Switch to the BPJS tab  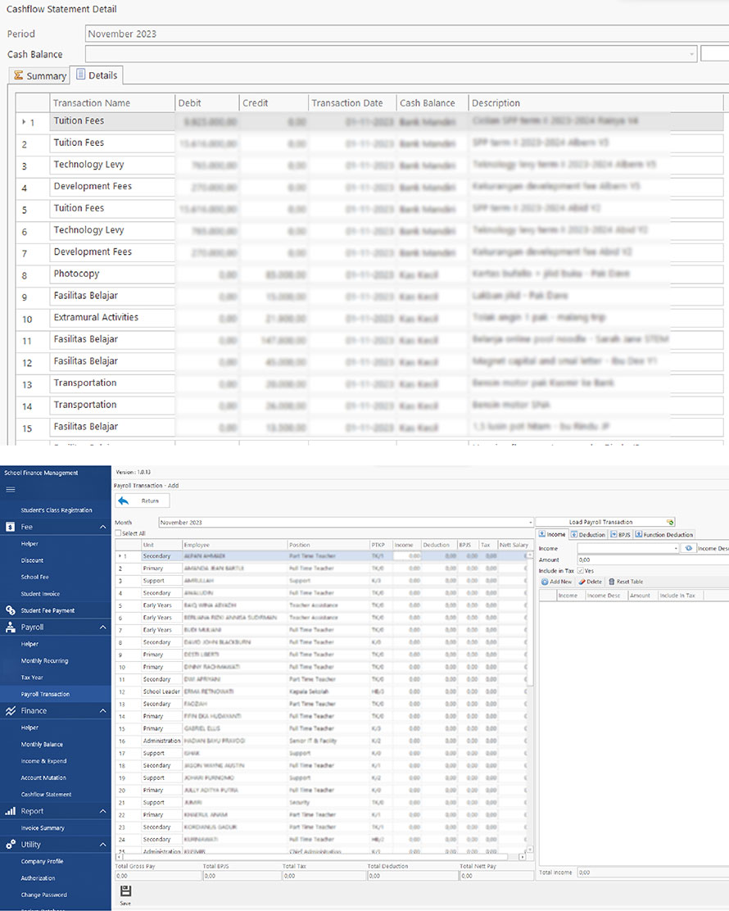pyautogui.click(x=621, y=533)
